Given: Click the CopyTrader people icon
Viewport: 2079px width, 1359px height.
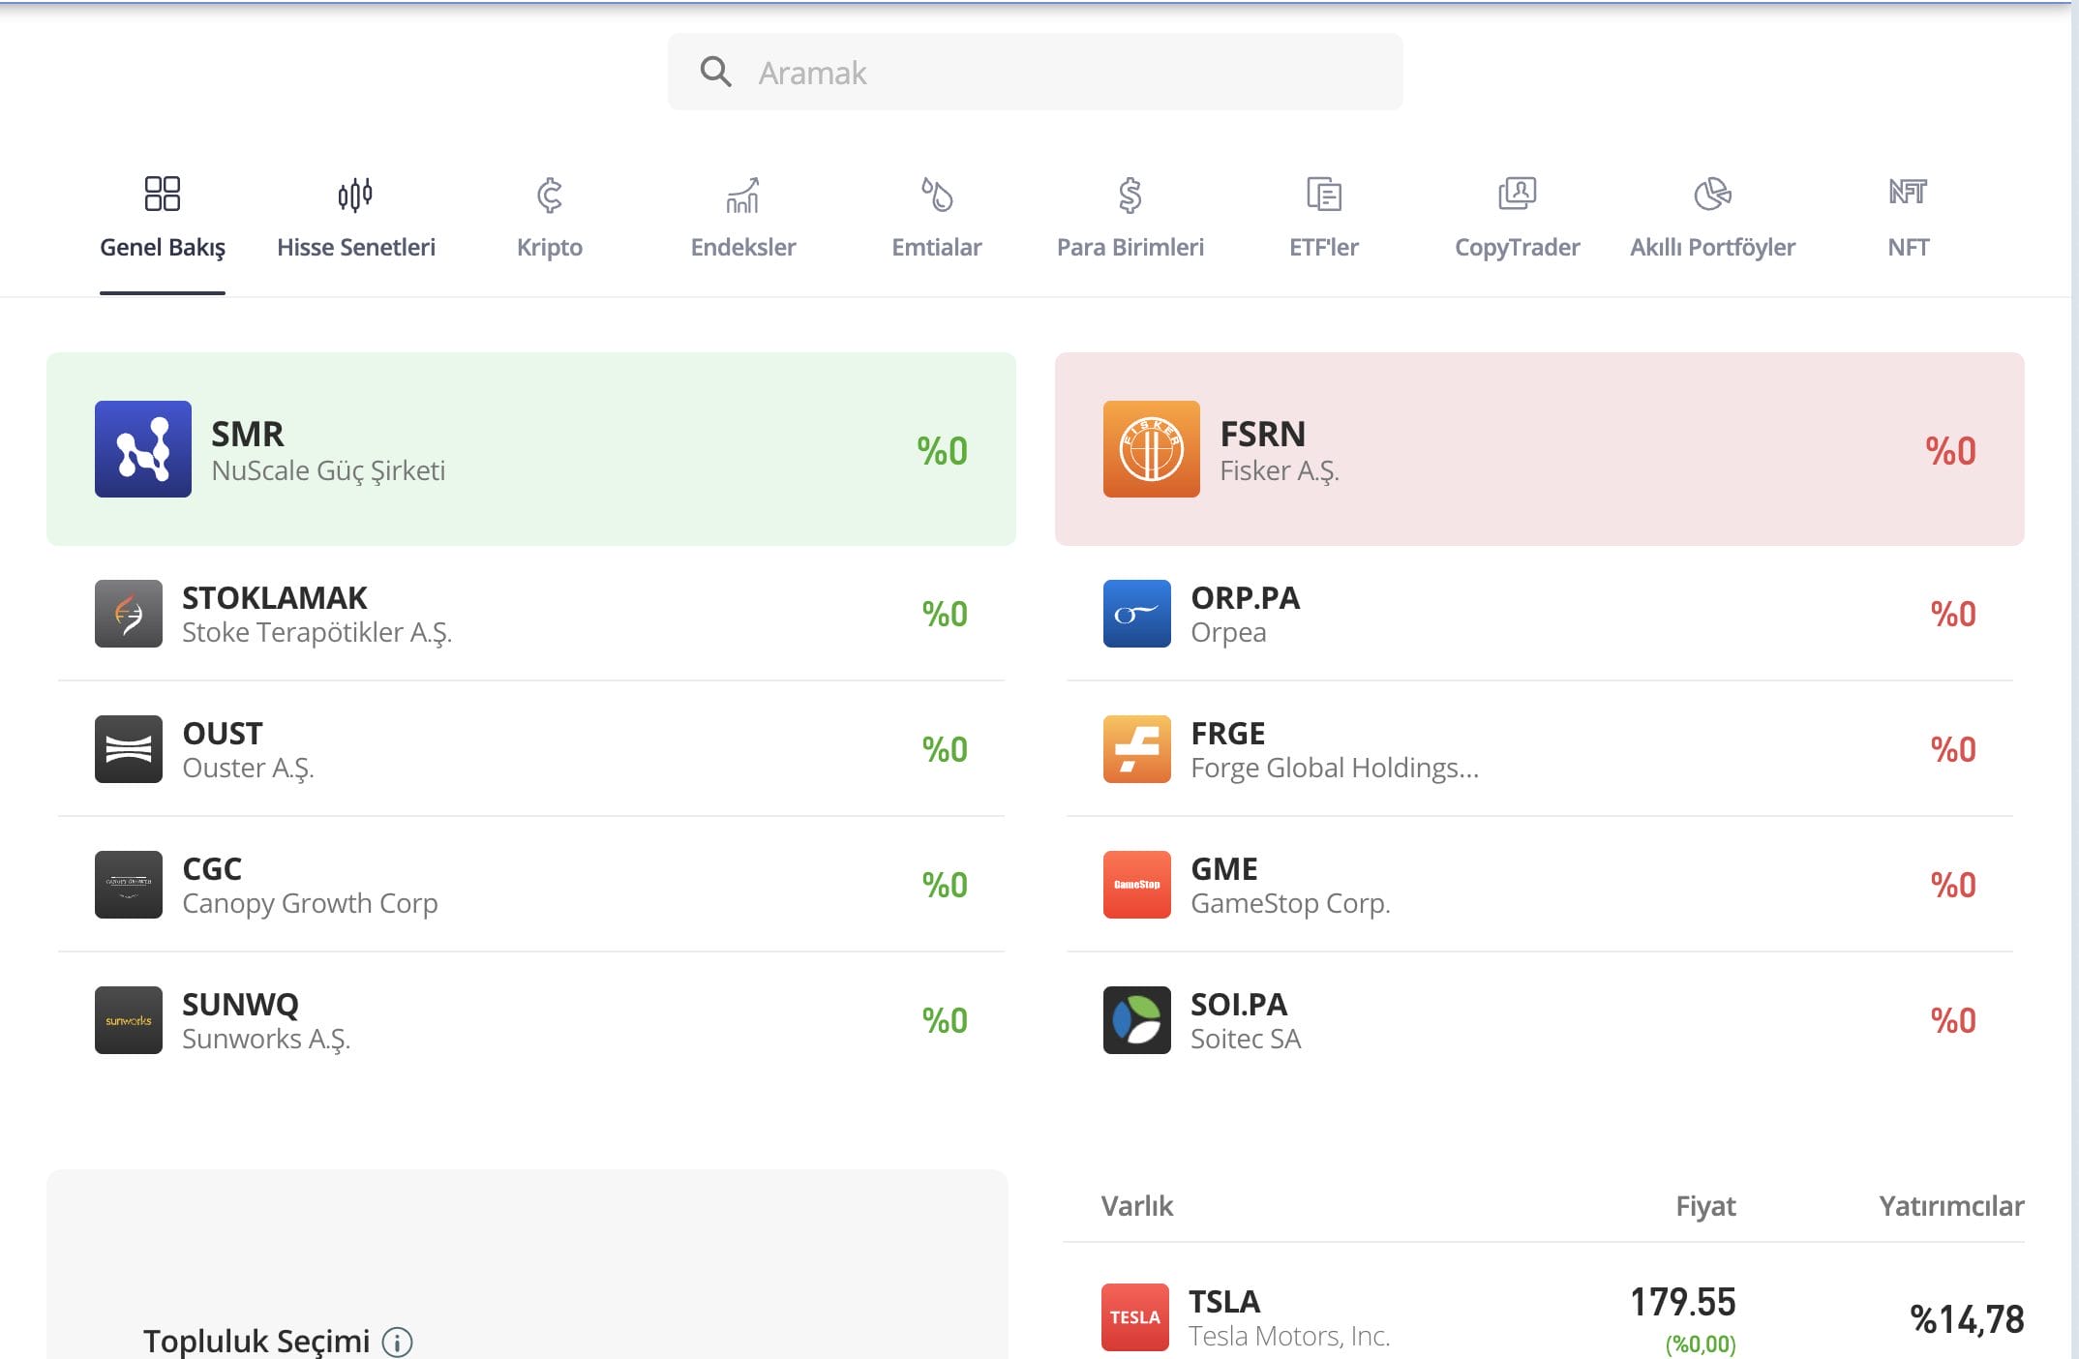Looking at the screenshot, I should (1518, 194).
